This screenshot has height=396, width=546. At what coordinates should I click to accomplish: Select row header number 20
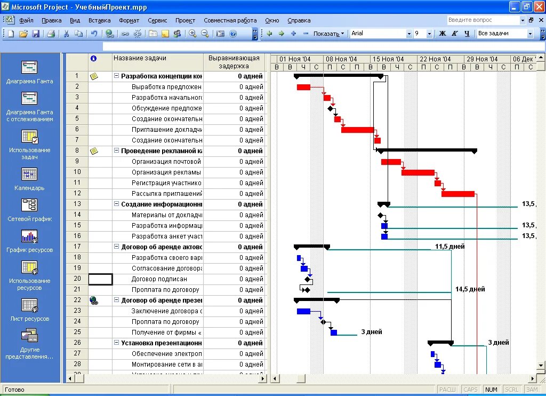click(77, 279)
